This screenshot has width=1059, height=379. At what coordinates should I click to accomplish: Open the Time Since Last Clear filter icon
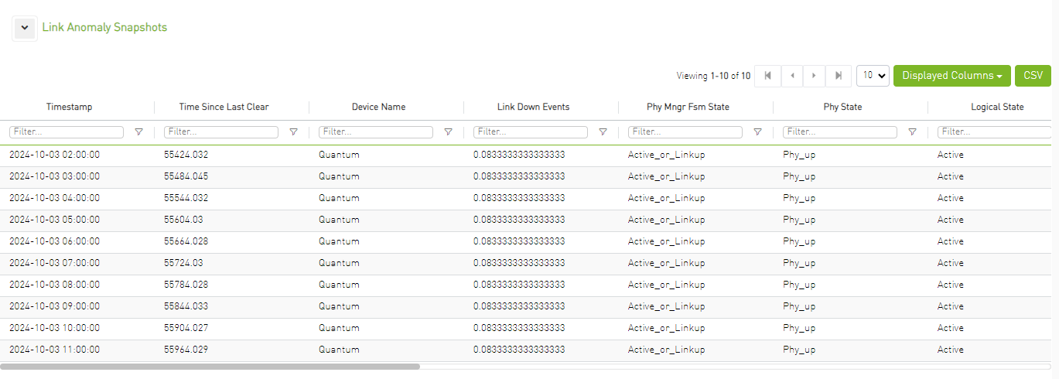click(x=293, y=132)
